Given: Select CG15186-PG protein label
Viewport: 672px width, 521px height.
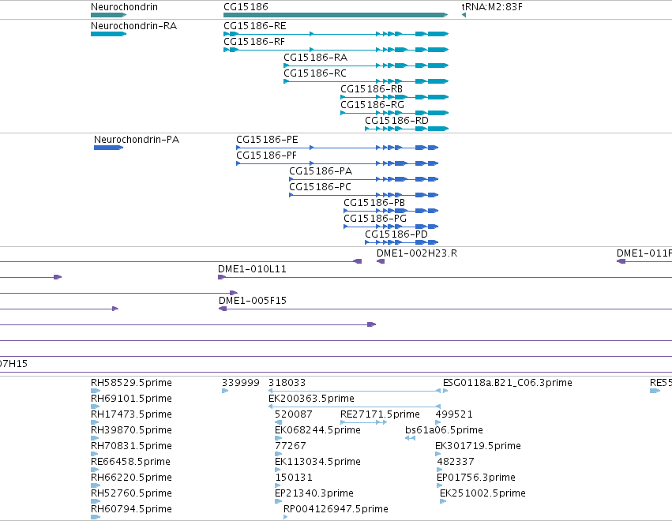Looking at the screenshot, I should [375, 219].
